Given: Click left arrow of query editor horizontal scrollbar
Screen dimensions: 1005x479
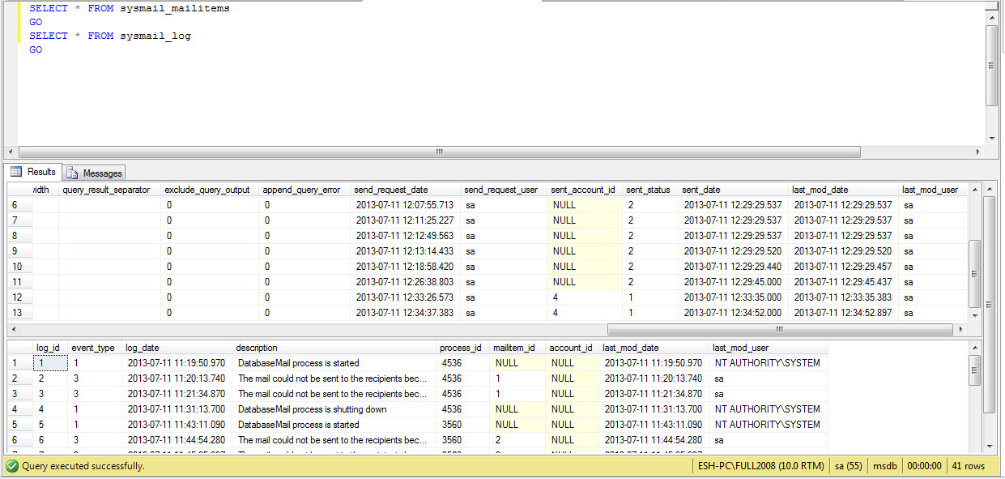Looking at the screenshot, I should (11, 152).
